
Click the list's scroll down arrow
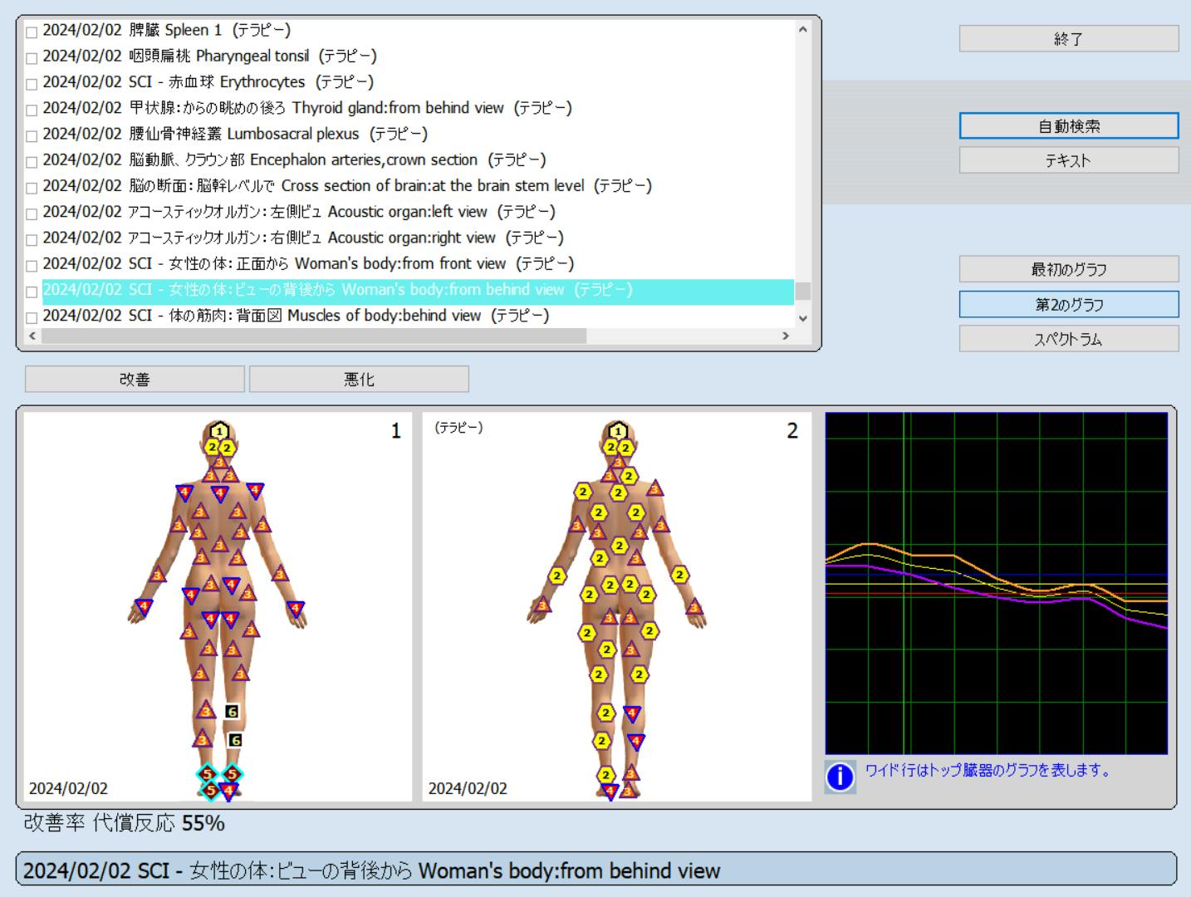802,318
